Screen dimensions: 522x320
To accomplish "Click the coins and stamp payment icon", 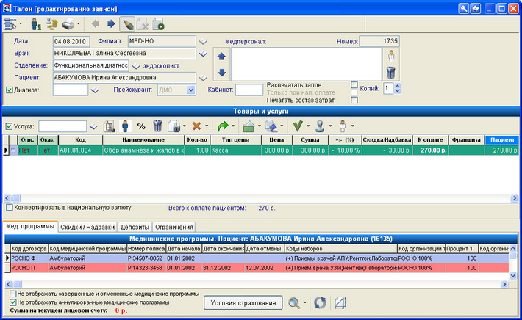I will pyautogui.click(x=52, y=24).
